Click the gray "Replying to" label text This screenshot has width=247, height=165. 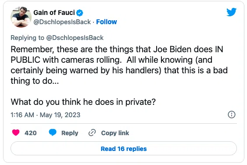[x=27, y=38]
